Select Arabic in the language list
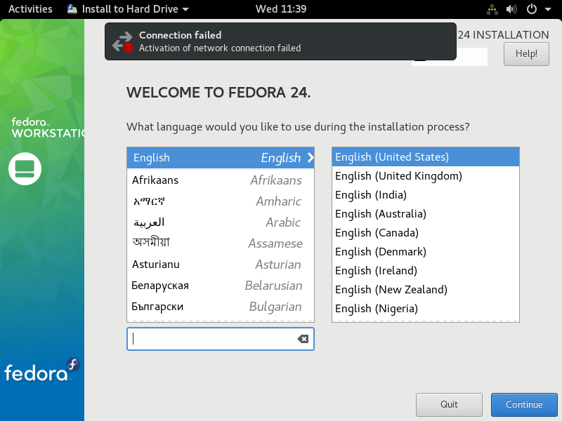Image resolution: width=562 pixels, height=421 pixels. [x=221, y=222]
